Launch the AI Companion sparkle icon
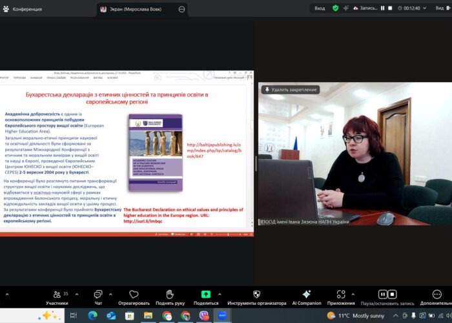452x323 pixels. click(306, 295)
